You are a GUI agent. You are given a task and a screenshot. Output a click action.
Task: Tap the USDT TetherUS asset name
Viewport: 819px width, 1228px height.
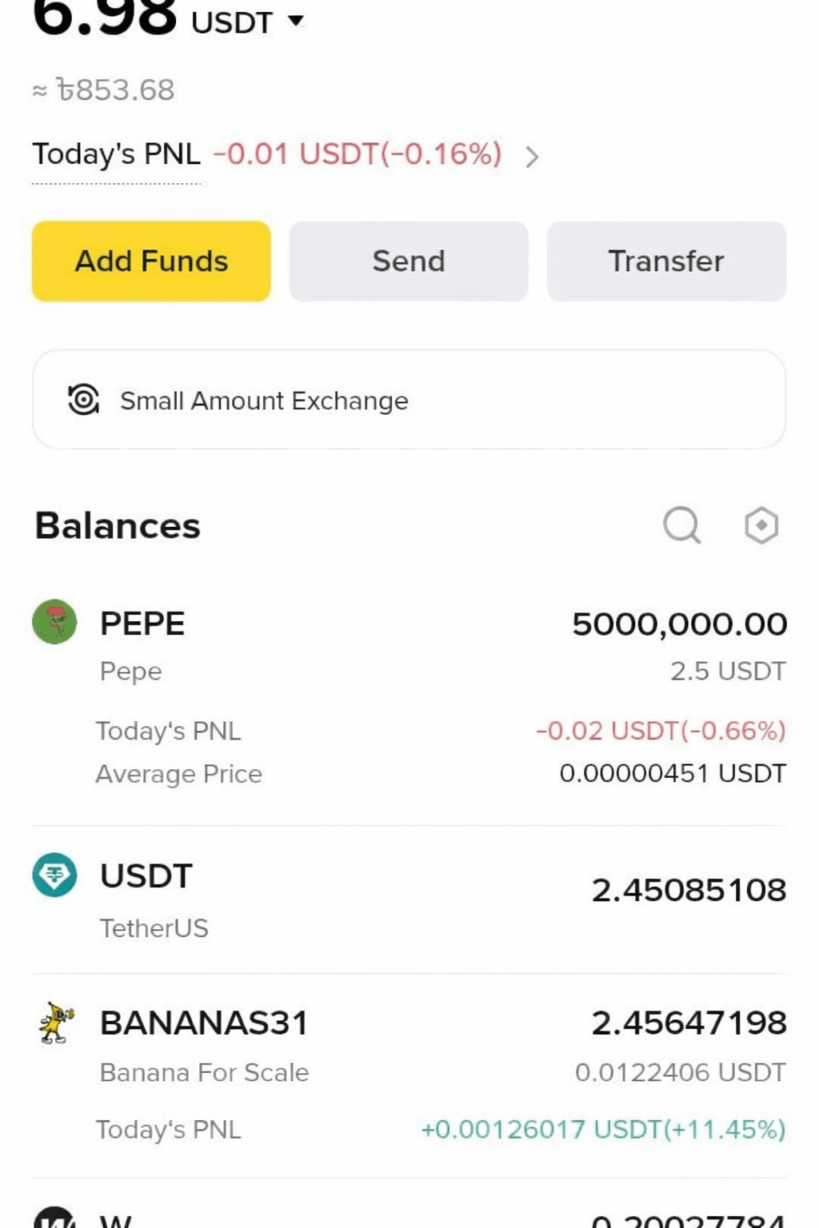146,876
